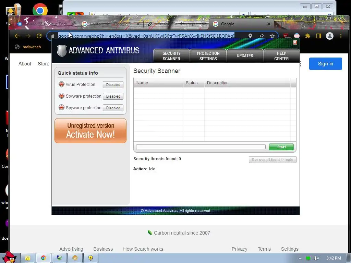Image resolution: width=351 pixels, height=263 pixels.
Task: Click the 'Security threats found: 0' text
Action: coord(157,159)
